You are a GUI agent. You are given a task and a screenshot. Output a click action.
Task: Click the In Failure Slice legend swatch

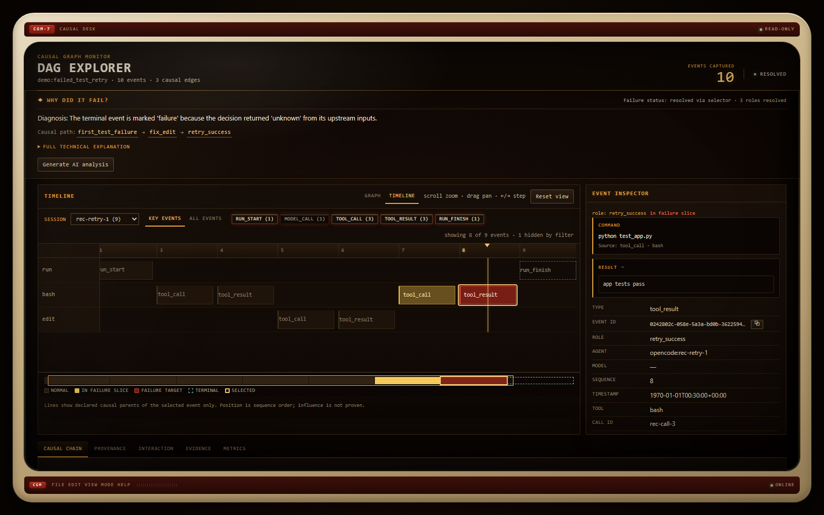point(77,391)
